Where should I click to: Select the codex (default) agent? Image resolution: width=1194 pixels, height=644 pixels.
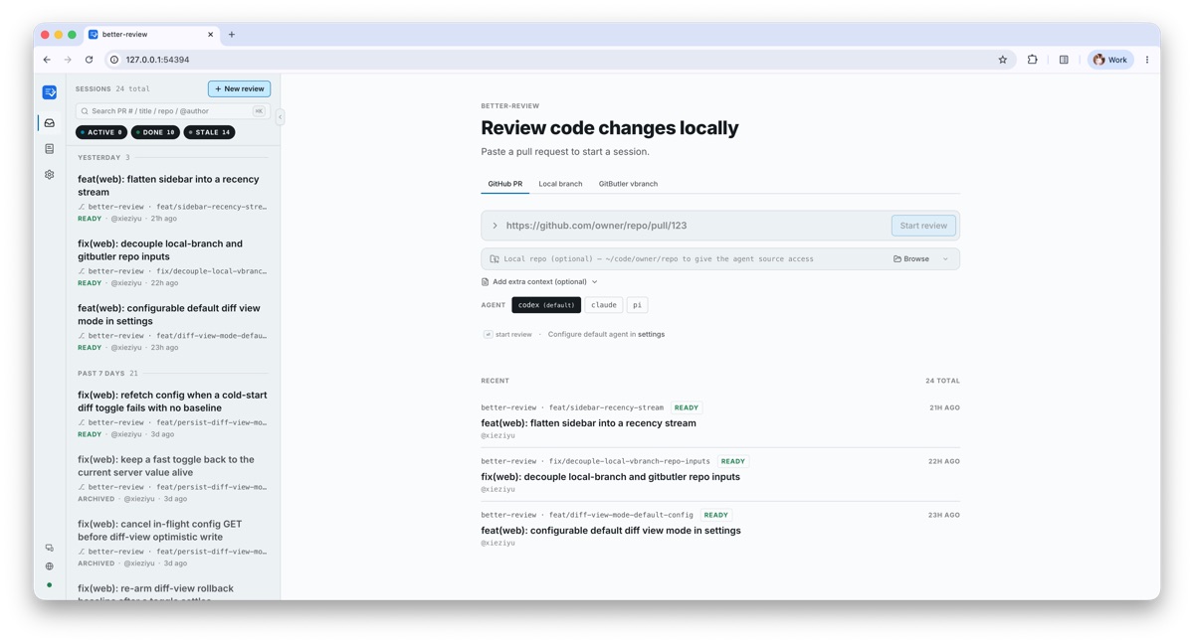coord(546,305)
